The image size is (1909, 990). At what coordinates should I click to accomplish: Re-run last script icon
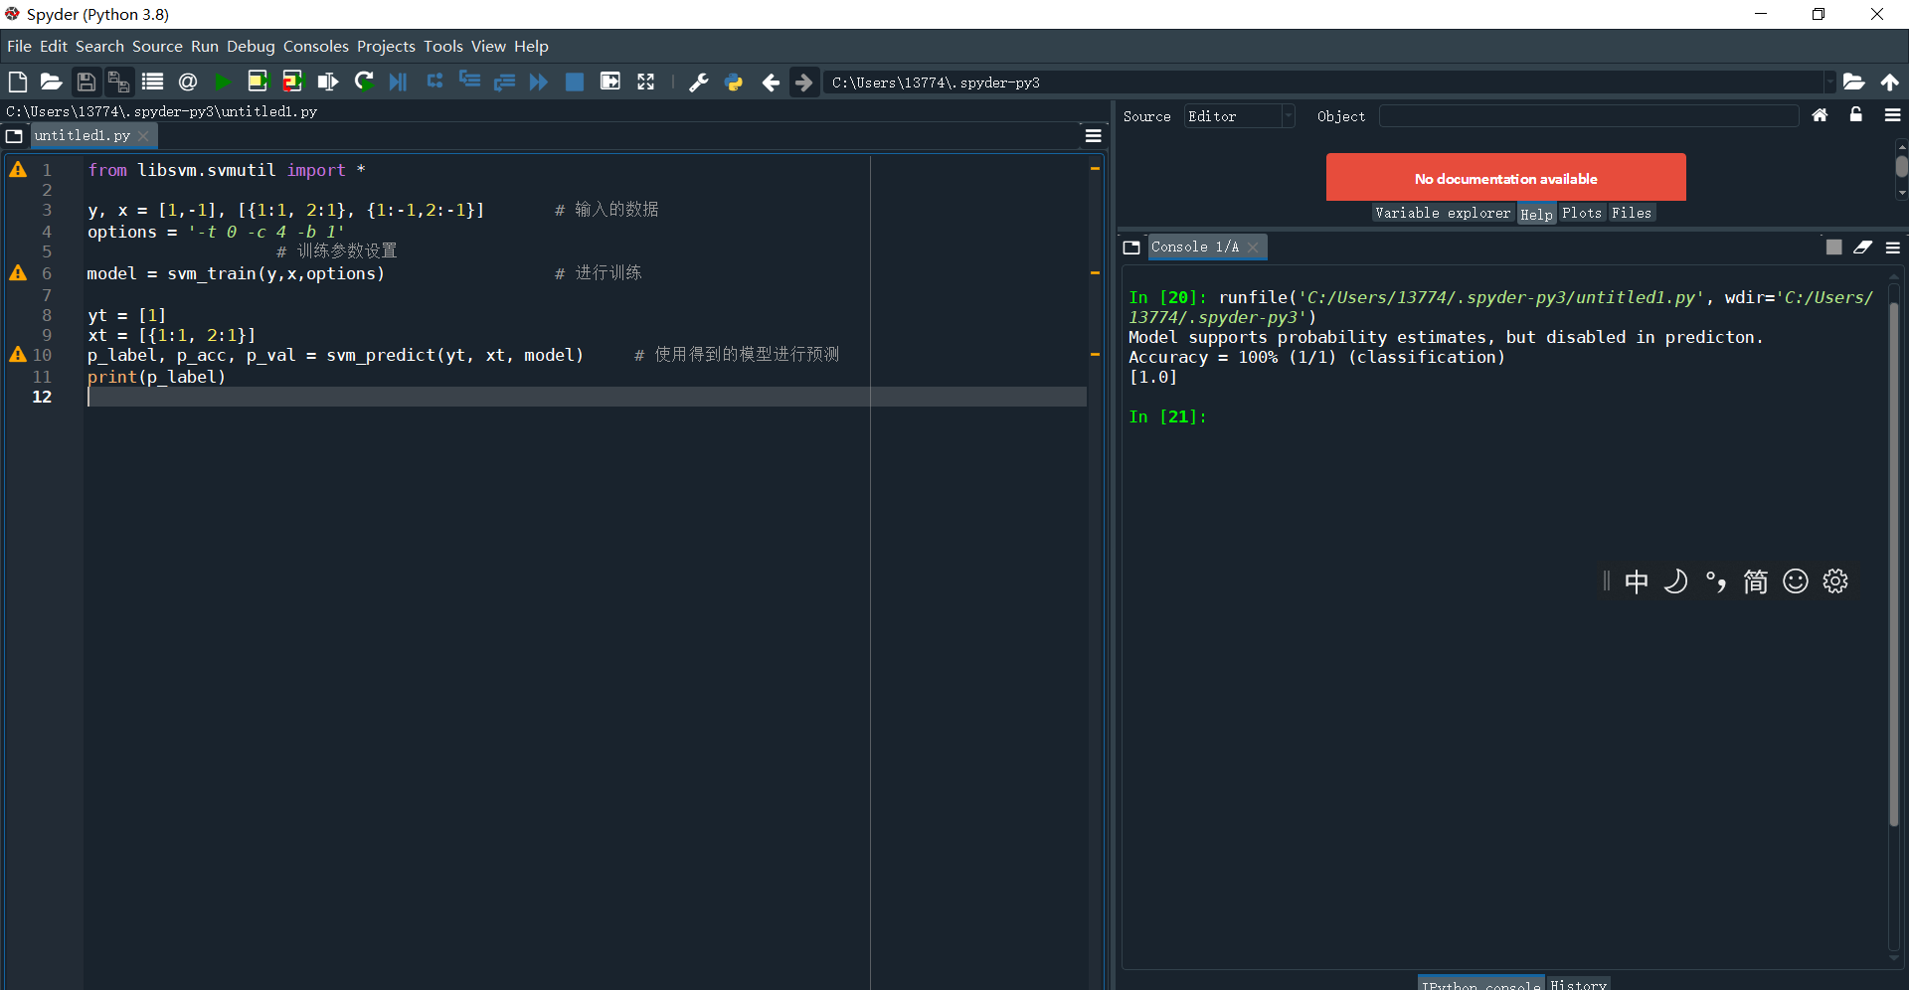point(364,82)
